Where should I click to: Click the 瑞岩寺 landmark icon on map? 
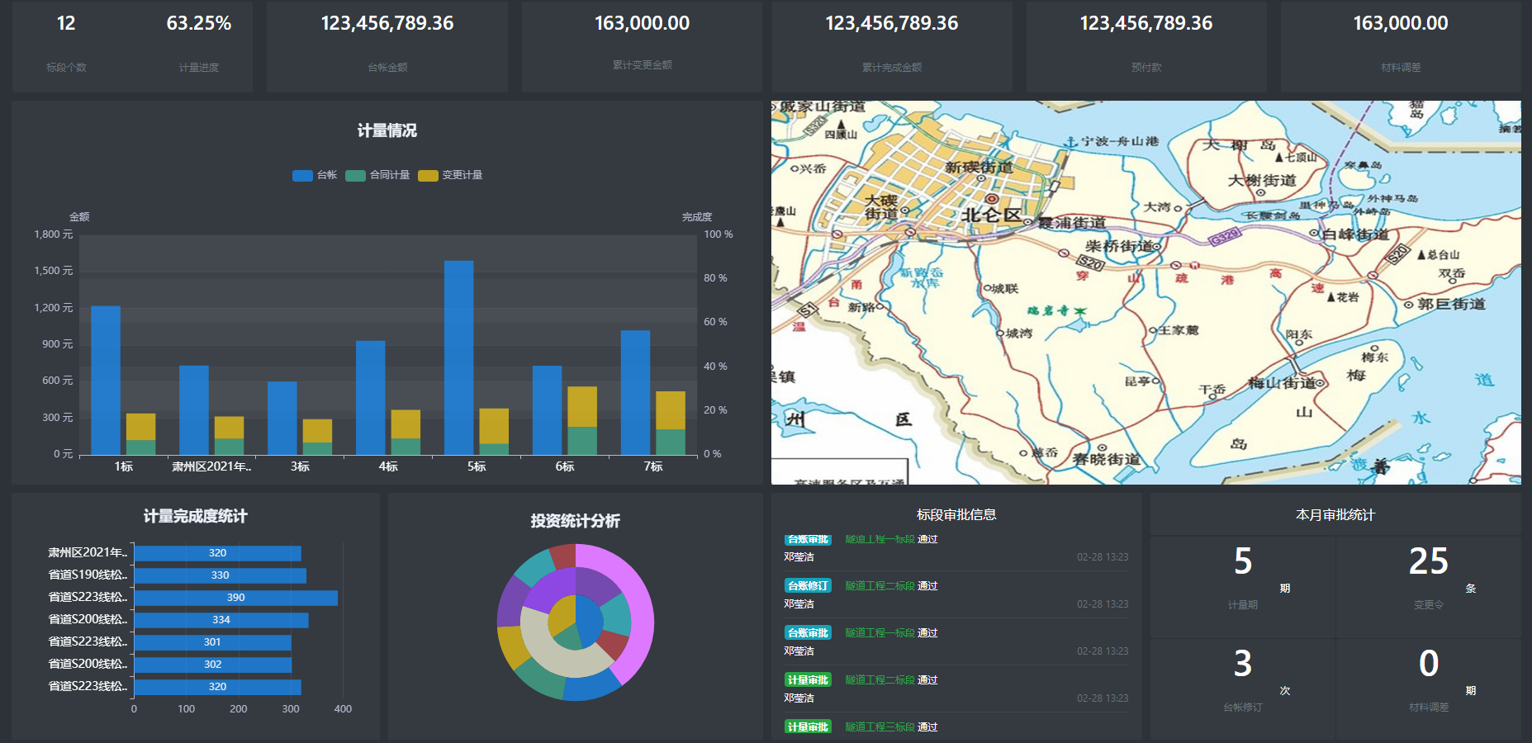coord(1079,311)
